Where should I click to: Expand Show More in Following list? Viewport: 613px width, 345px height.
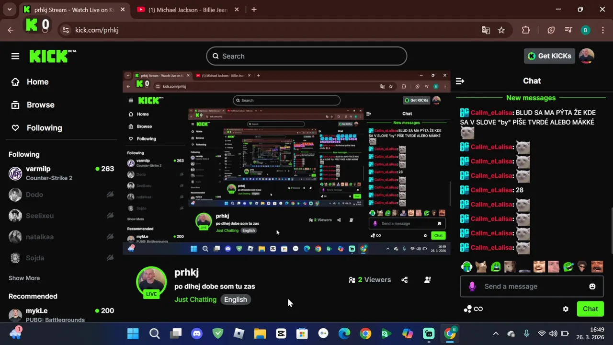tap(24, 278)
